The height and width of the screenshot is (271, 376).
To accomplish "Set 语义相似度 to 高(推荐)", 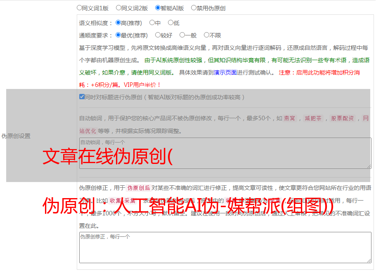I will pos(118,23).
